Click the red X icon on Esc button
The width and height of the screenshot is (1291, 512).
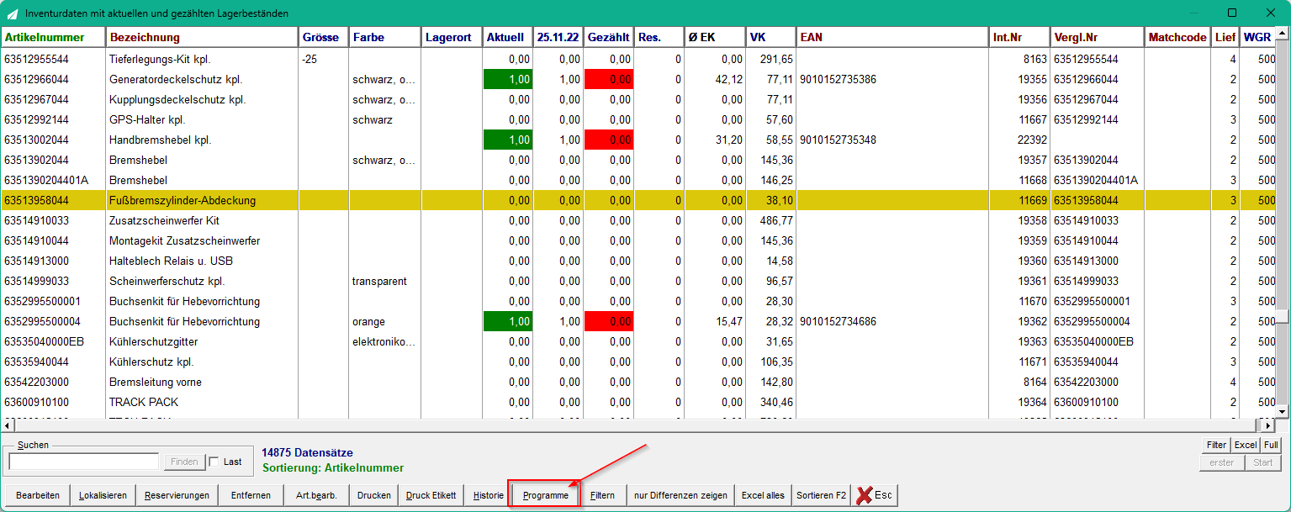tap(864, 495)
